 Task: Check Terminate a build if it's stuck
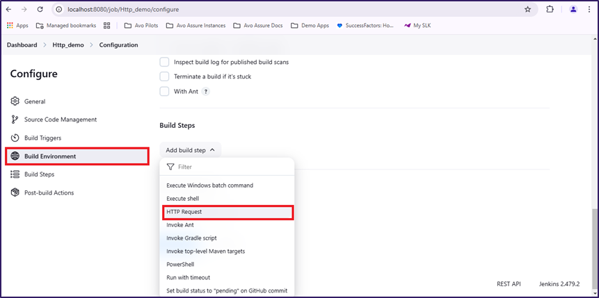tap(165, 76)
